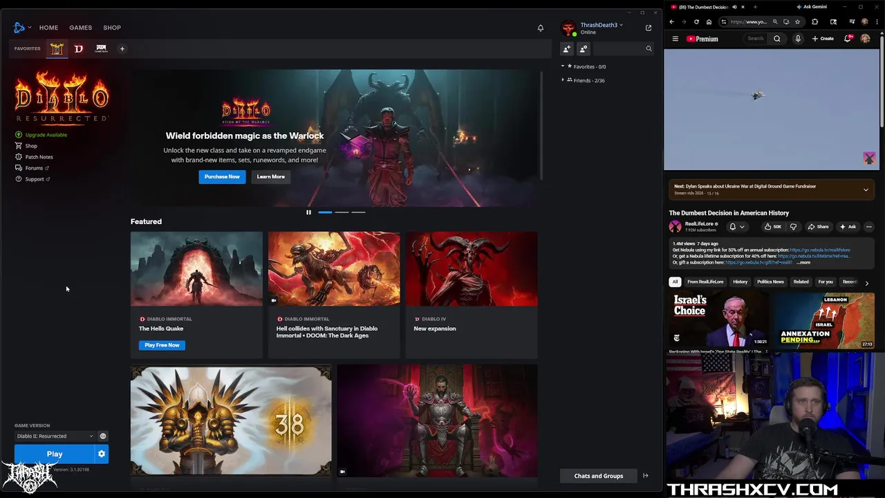885x498 pixels.
Task: Select the third carousel slide indicator
Action: point(358,212)
